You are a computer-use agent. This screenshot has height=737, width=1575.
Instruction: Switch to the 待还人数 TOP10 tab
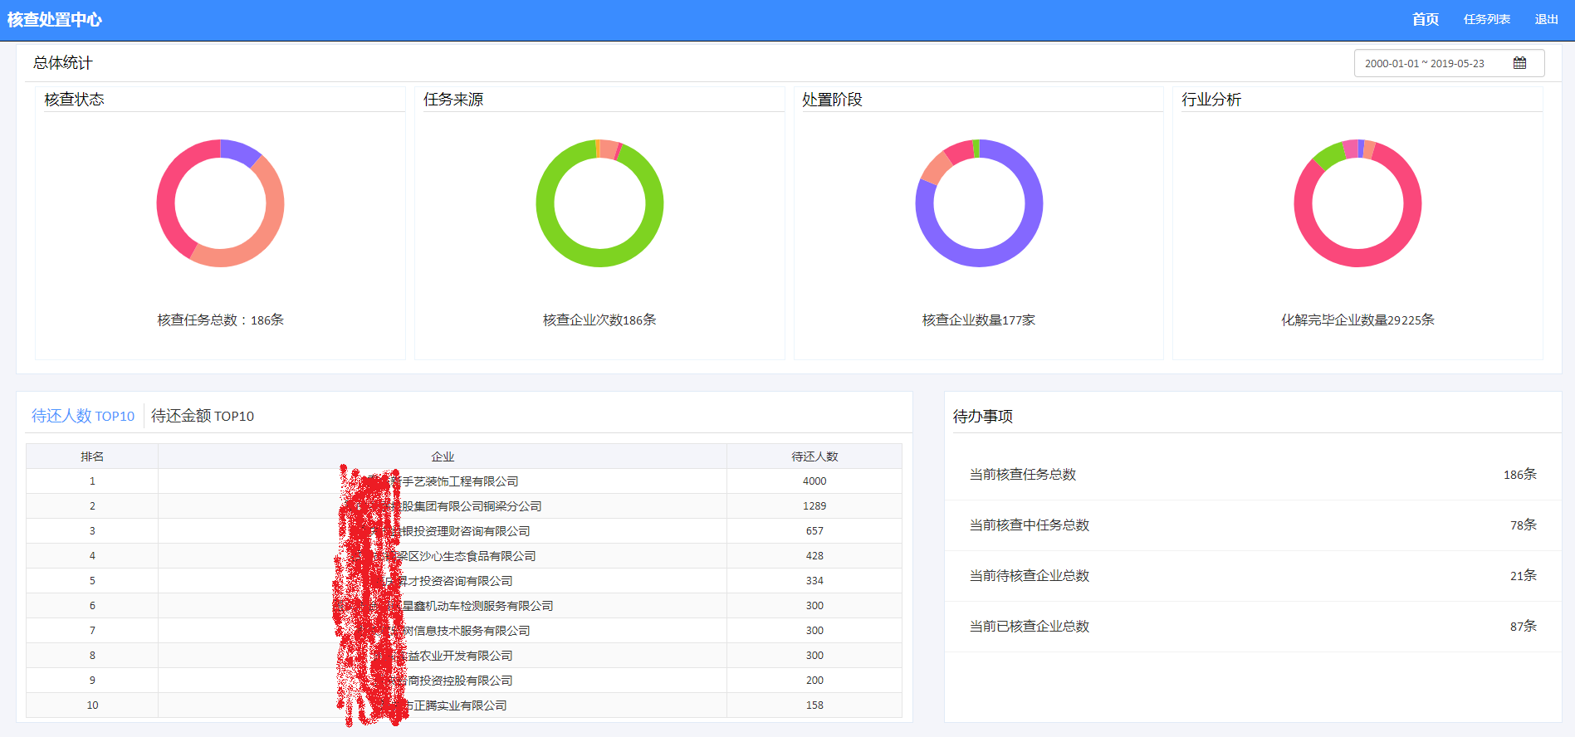(83, 416)
